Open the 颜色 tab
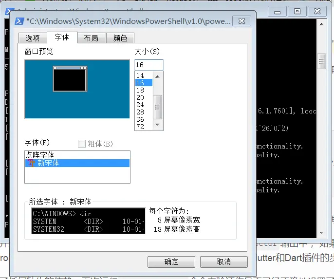 [120, 38]
